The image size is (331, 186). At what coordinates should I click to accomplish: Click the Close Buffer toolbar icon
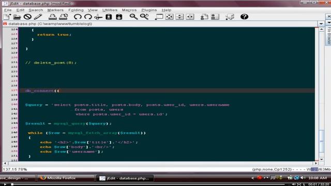coord(27,17)
